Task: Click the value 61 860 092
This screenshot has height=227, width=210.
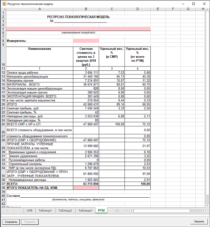Action: (86, 174)
